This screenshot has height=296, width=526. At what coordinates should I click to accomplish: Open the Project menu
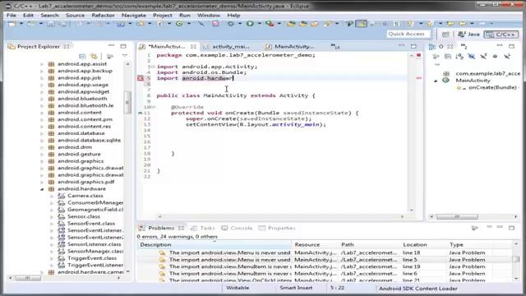coord(163,16)
